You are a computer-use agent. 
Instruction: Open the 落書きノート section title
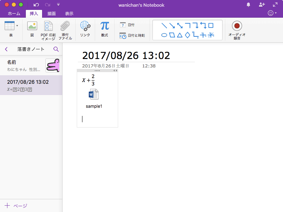[x=31, y=49]
